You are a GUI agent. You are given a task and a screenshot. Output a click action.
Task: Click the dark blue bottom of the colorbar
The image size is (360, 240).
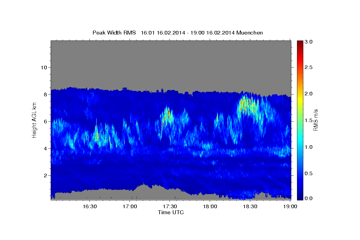300,196
